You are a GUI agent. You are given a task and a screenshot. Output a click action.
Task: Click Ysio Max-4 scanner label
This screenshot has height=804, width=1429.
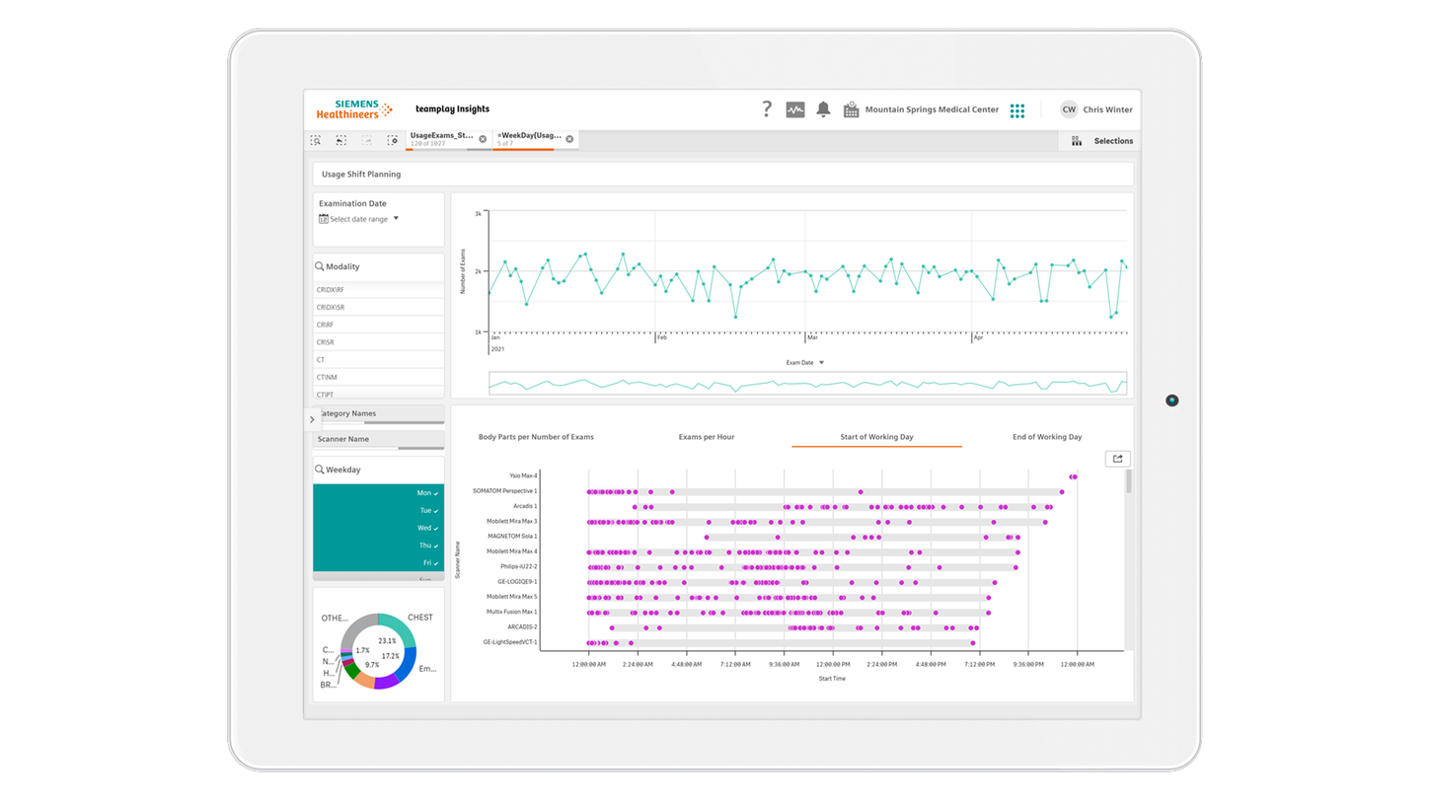coord(523,475)
